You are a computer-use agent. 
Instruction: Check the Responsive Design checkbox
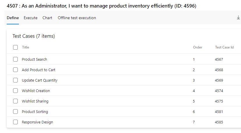coord(15,122)
